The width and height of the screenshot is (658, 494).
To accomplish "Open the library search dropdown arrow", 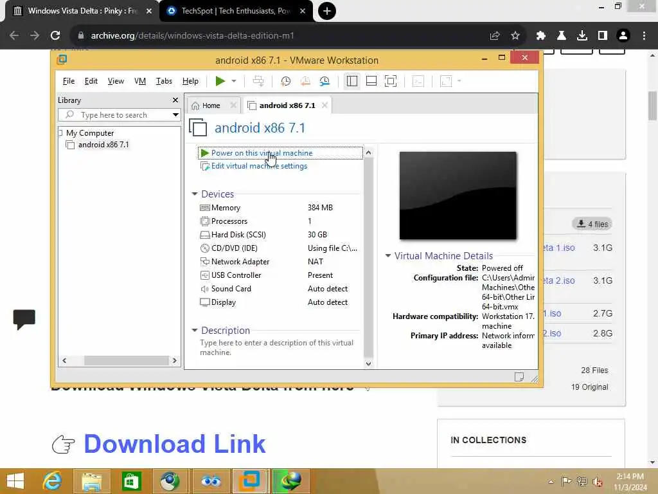I will tap(175, 114).
